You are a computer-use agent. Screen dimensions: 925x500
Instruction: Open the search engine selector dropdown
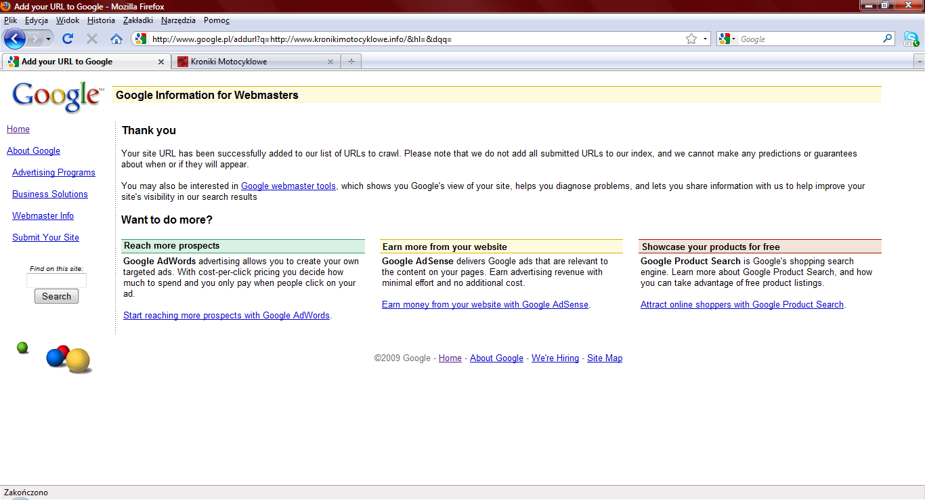(x=733, y=39)
